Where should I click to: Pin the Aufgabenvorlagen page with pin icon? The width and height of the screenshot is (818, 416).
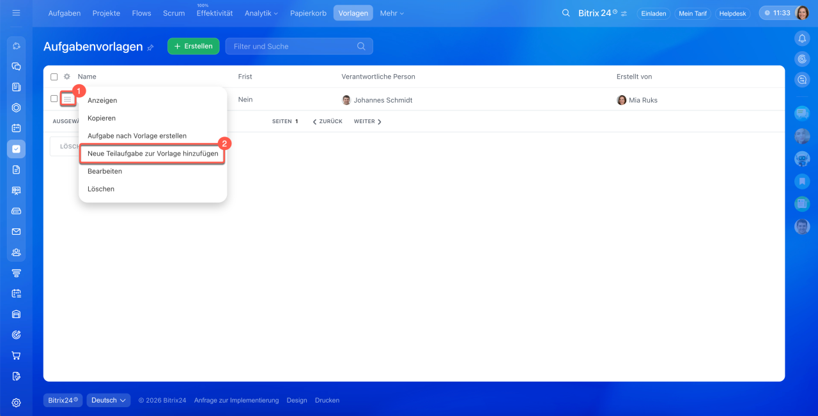coord(150,47)
